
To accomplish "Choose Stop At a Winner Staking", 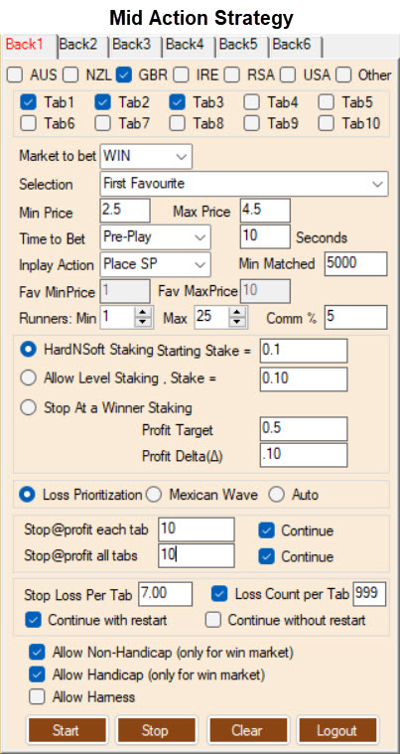I will (x=29, y=407).
